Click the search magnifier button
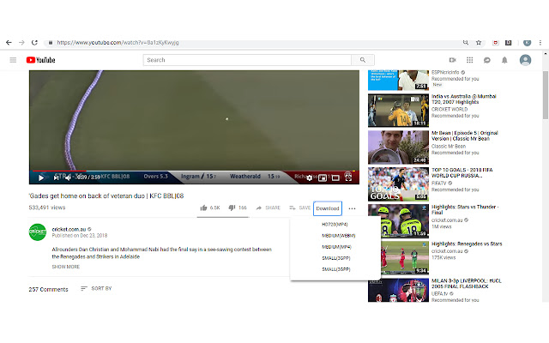549x343 pixels. (x=363, y=60)
